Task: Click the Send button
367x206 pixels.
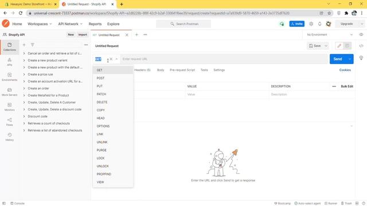Action: (x=338, y=59)
